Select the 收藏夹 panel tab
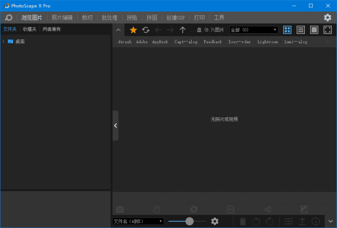This screenshot has width=337, height=228. point(29,29)
